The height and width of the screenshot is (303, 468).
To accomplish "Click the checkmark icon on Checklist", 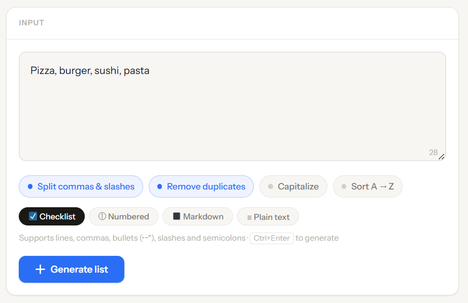I will [x=33, y=216].
